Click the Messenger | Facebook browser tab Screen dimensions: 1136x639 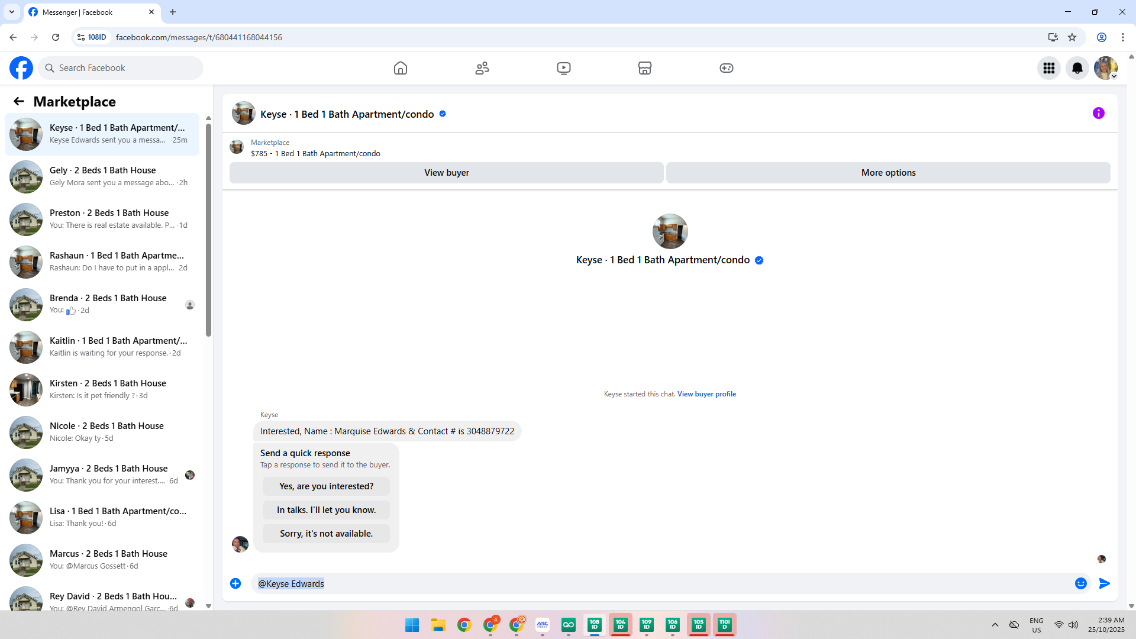click(x=92, y=12)
